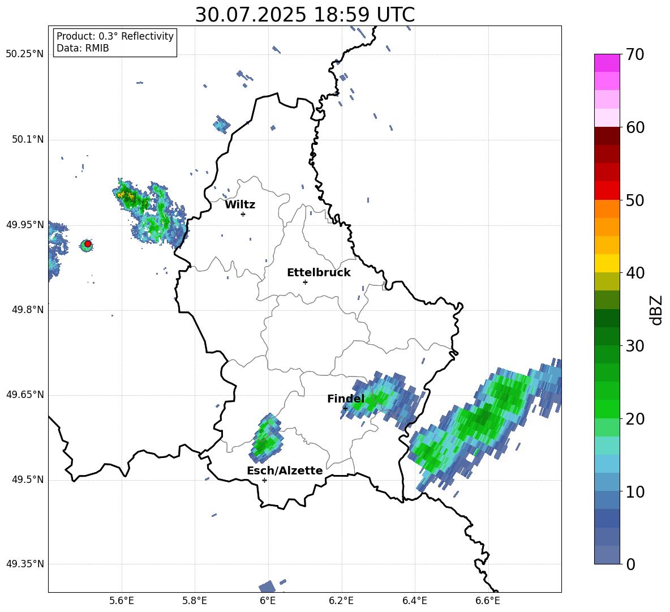The height and width of the screenshot is (612, 670).
Task: Click the colorbar tick label 40
Action: pos(635,273)
